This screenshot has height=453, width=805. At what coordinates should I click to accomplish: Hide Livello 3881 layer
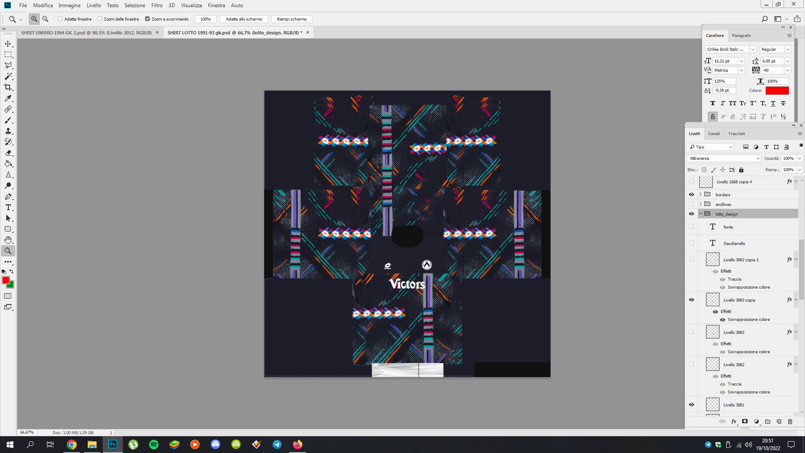[691, 405]
